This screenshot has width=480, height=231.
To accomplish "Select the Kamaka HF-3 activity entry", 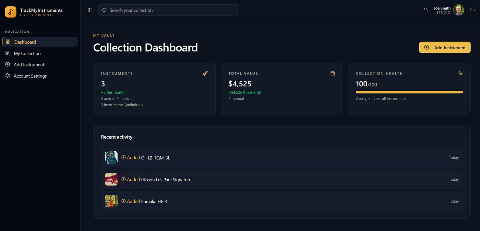I will [x=282, y=201].
